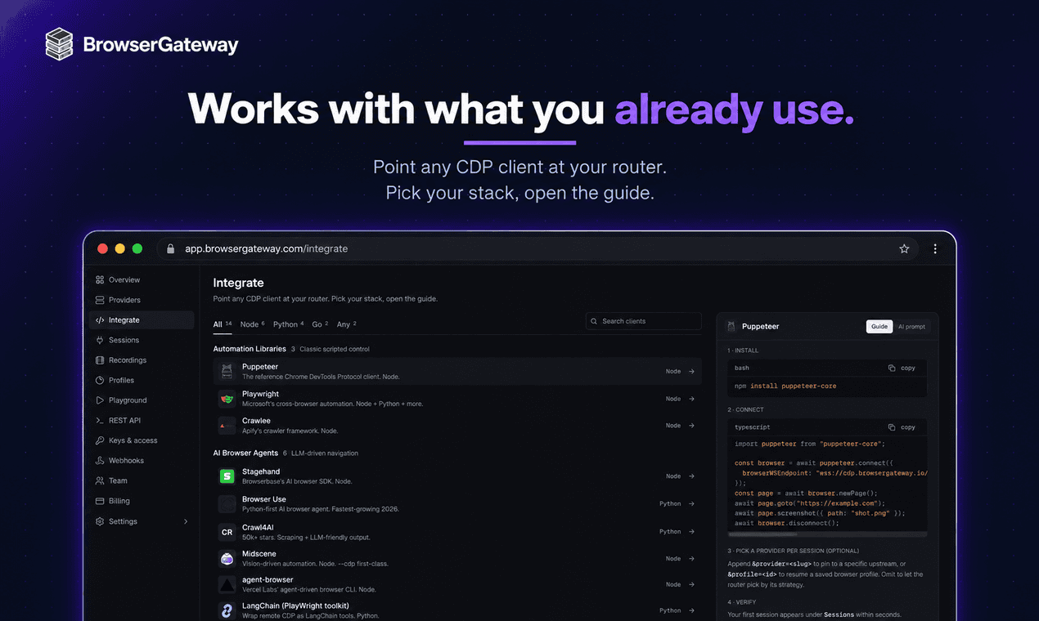Click the AI Browser Agents section heading
Viewport: 1039px width, 621px height.
245,453
